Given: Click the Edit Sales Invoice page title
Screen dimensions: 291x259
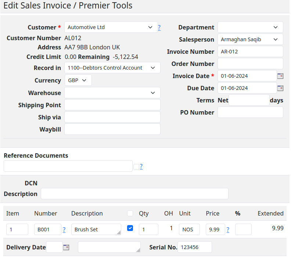Looking at the screenshot, I should coord(68,6).
